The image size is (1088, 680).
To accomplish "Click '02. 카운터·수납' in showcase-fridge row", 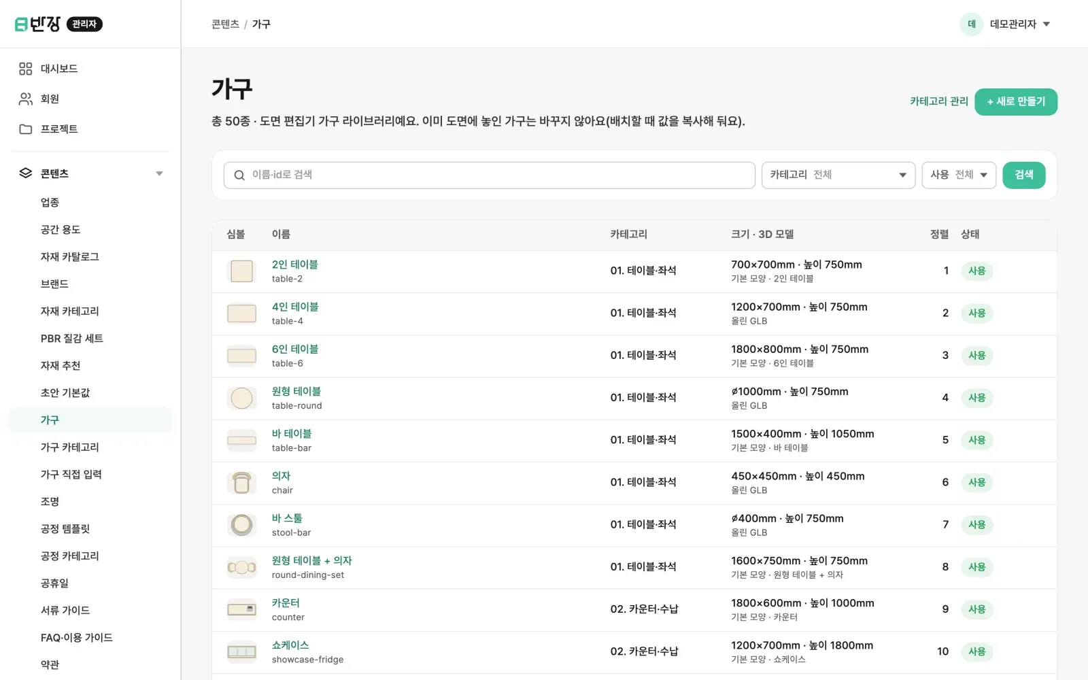I will click(644, 651).
